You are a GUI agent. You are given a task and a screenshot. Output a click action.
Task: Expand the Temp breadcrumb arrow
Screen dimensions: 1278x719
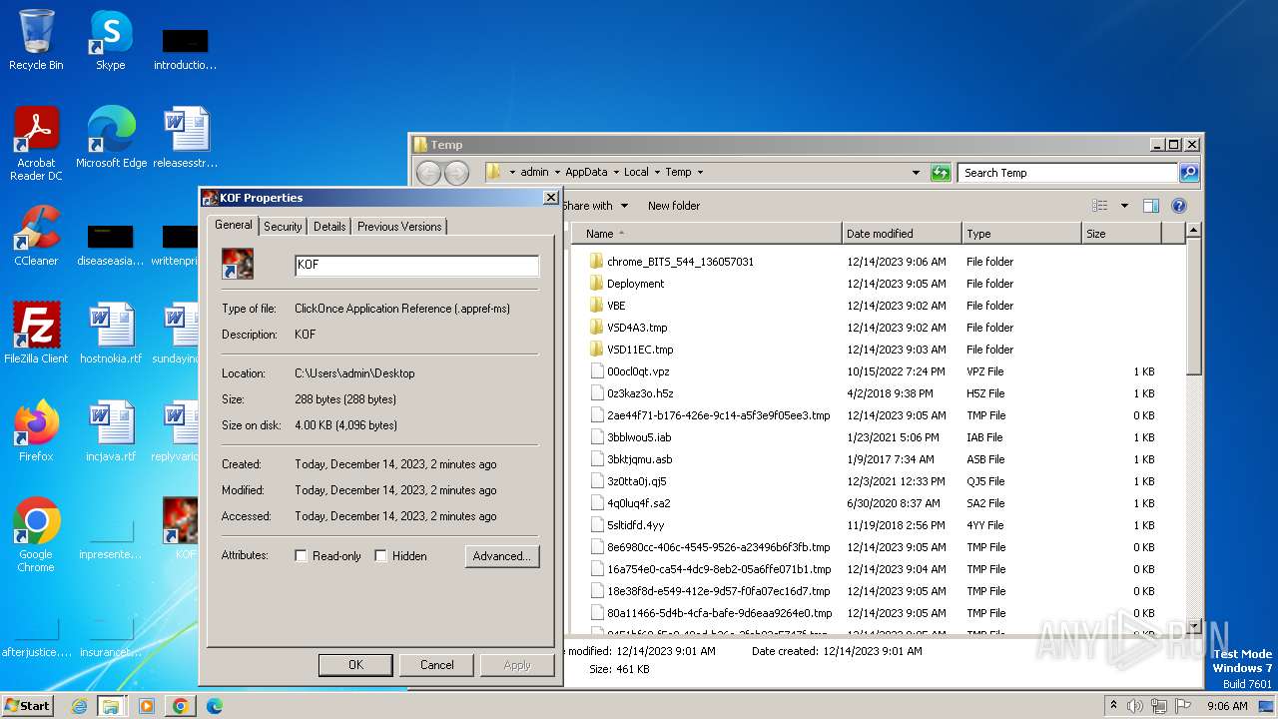tap(700, 173)
